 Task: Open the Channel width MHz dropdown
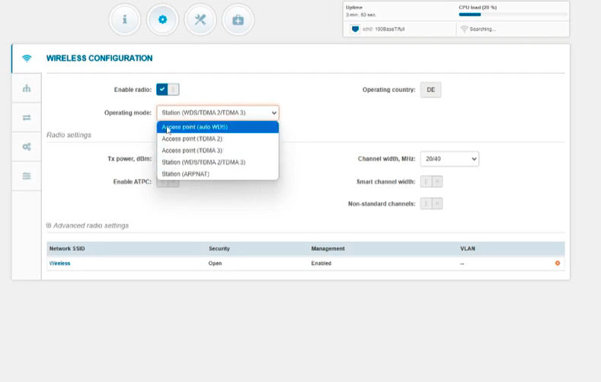pos(449,159)
